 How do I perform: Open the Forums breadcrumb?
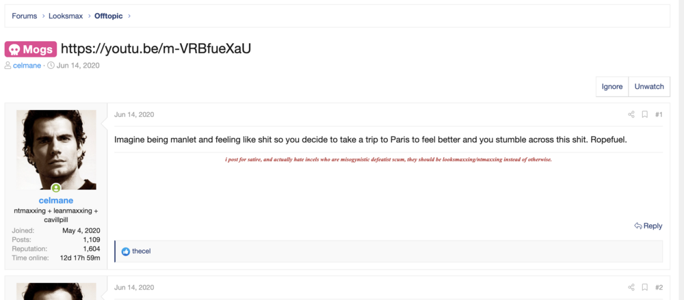(x=25, y=16)
